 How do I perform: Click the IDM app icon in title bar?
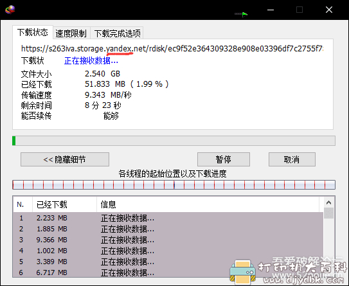(x=10, y=10)
